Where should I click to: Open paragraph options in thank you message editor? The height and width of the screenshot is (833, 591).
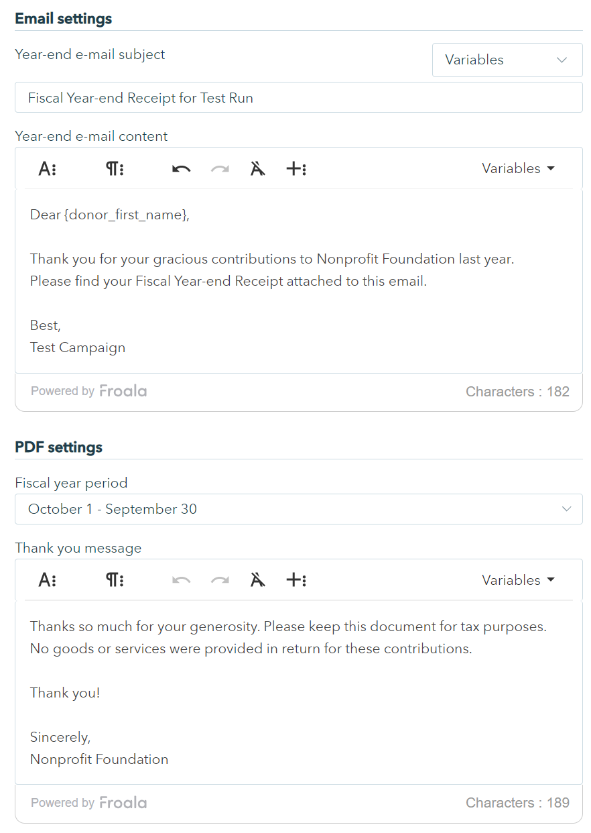(115, 580)
